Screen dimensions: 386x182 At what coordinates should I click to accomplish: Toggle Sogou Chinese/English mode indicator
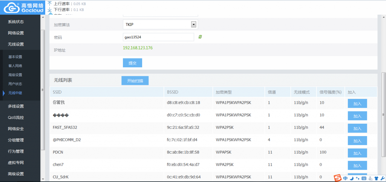[345, 179]
